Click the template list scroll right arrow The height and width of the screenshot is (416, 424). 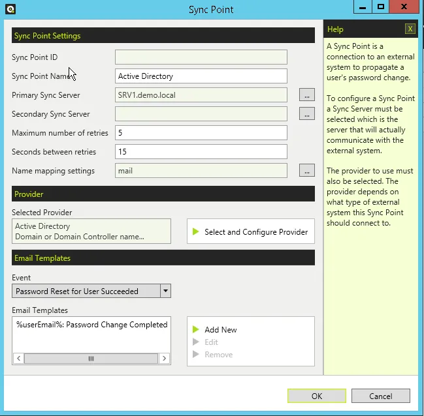coord(164,359)
